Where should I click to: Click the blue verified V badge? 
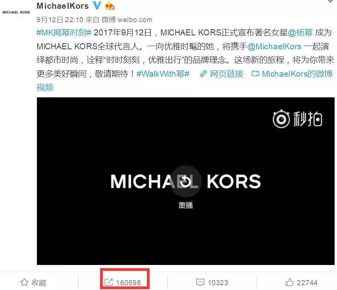pos(97,6)
